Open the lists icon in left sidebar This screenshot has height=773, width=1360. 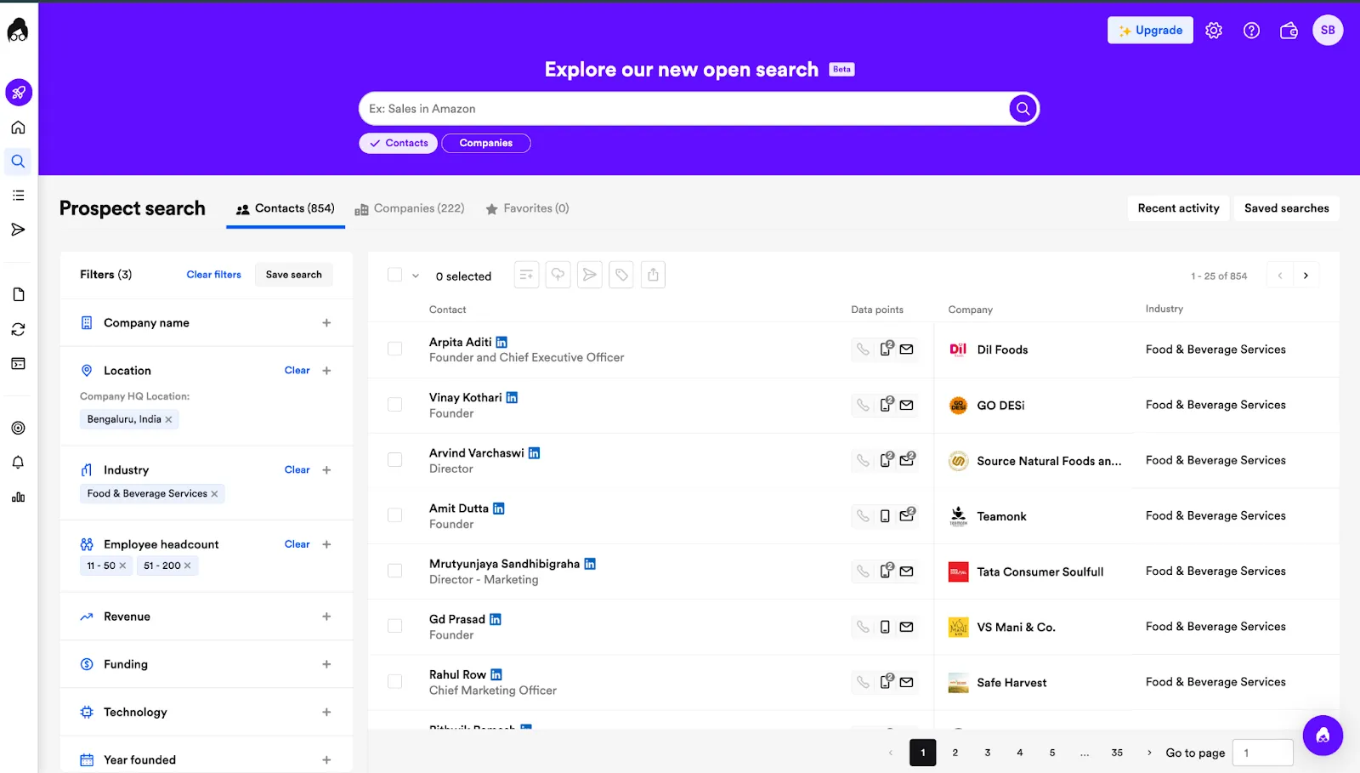(x=18, y=196)
